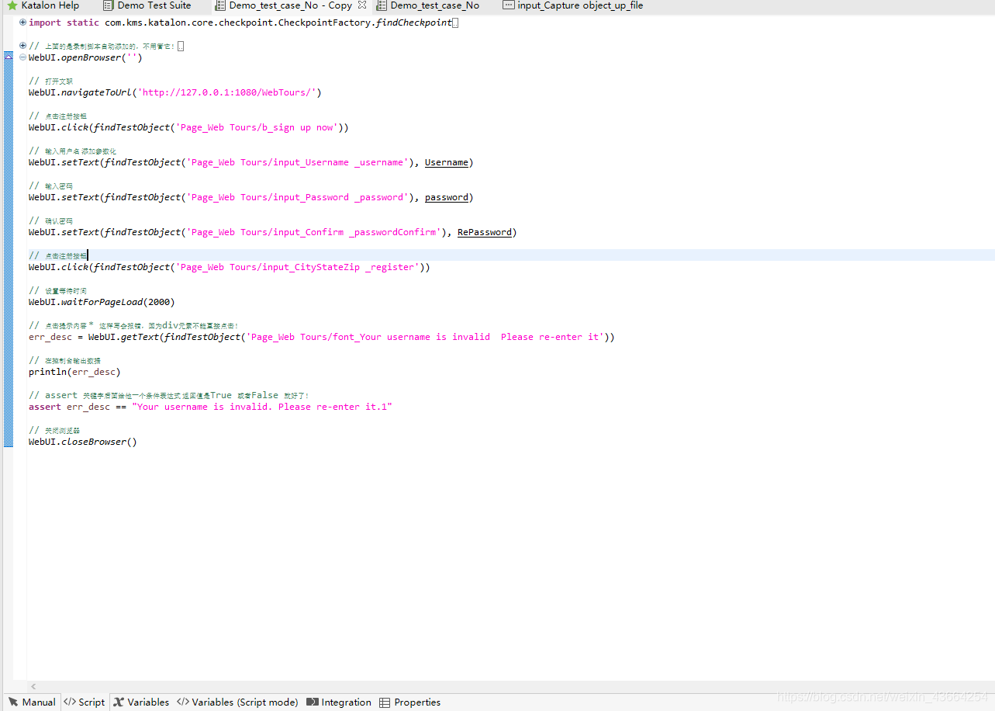
Task: Click the WebUI.openBrowser('') line
Action: coord(85,57)
